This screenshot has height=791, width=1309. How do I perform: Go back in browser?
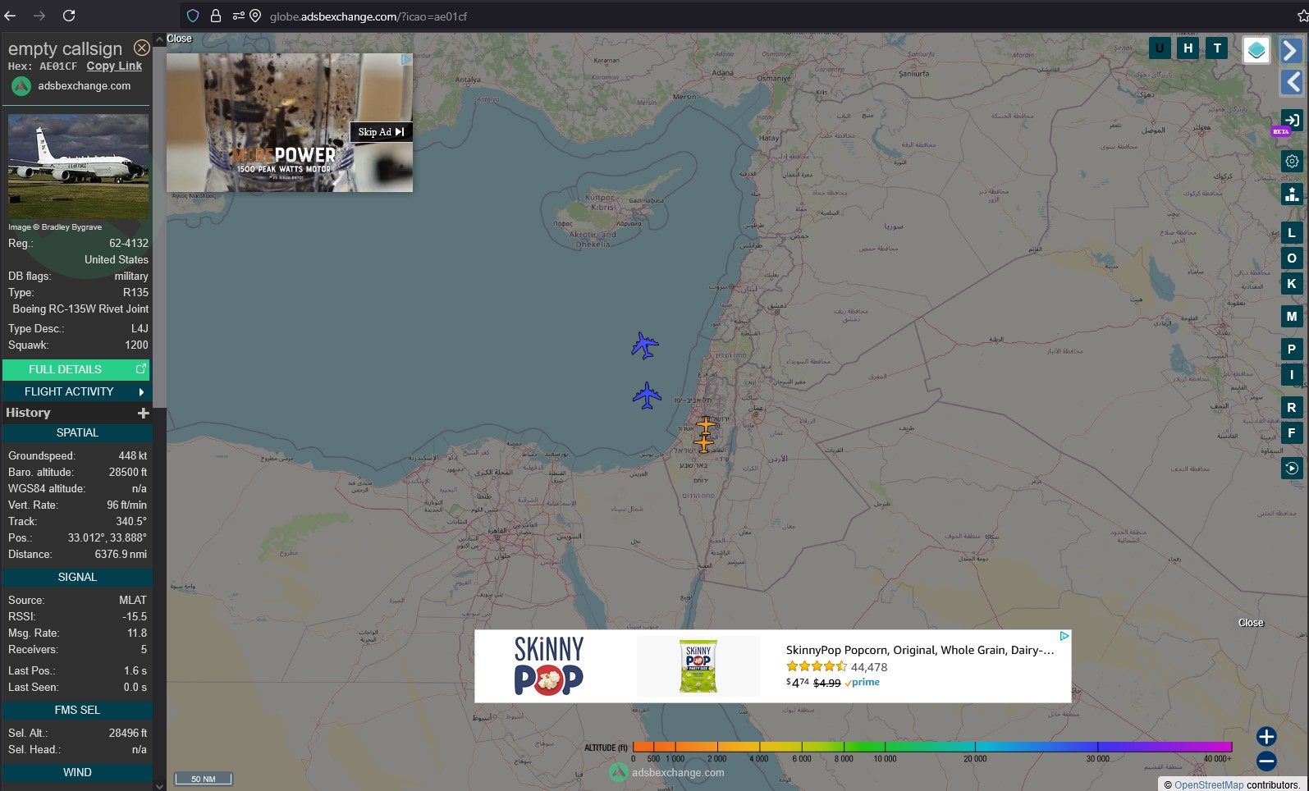point(11,16)
